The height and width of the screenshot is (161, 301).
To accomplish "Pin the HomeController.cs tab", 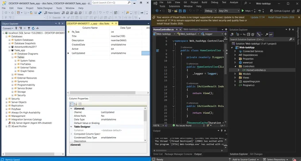I will (x=177, y=30).
